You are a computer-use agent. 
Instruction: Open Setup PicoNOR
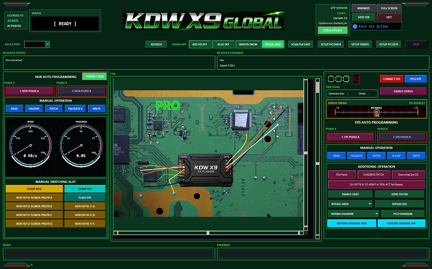(331, 44)
